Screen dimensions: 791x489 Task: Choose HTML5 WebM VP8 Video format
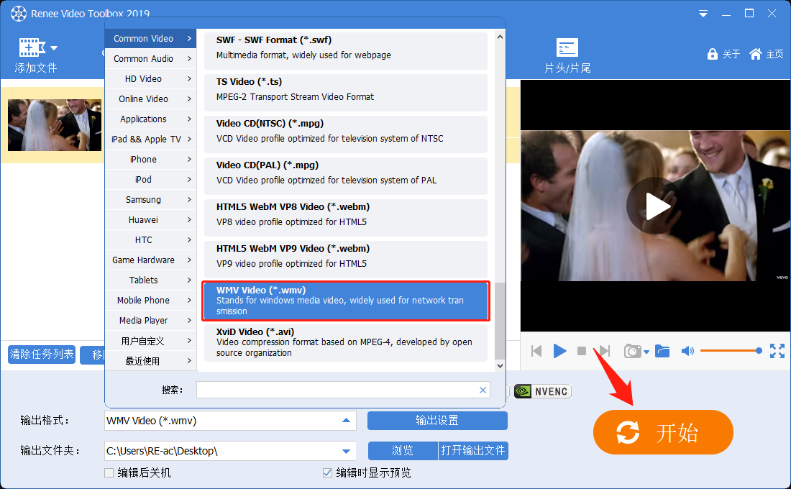click(x=346, y=217)
